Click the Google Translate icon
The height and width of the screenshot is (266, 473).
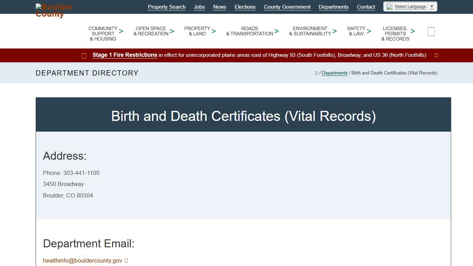pos(389,6)
